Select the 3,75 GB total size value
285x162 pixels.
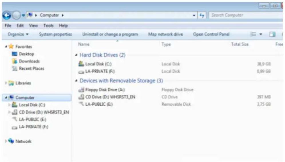point(264,104)
